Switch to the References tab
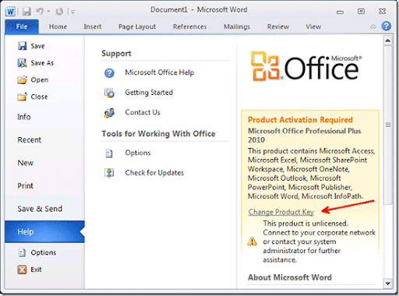Image resolution: width=399 pixels, height=296 pixels. point(189,26)
